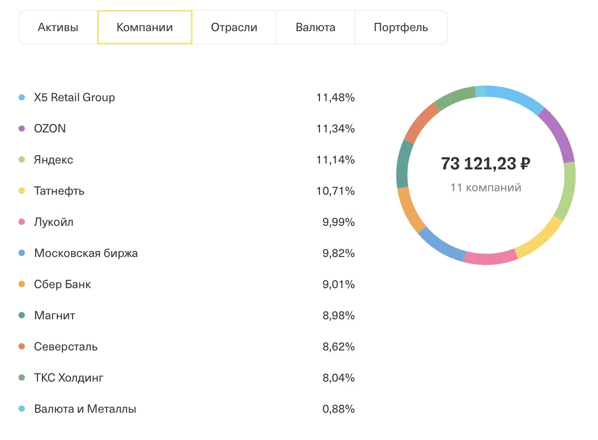Viewport: 598px width, 440px height.
Task: Click the 9,82% share value
Action: pos(338,253)
